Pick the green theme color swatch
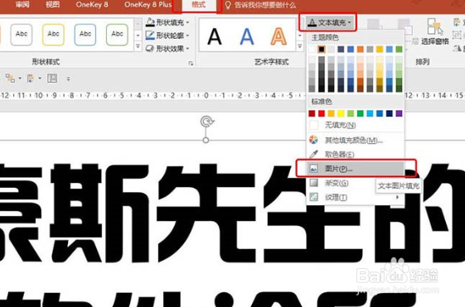Image resolution: width=465 pixels, height=307 pixels. (x=400, y=49)
